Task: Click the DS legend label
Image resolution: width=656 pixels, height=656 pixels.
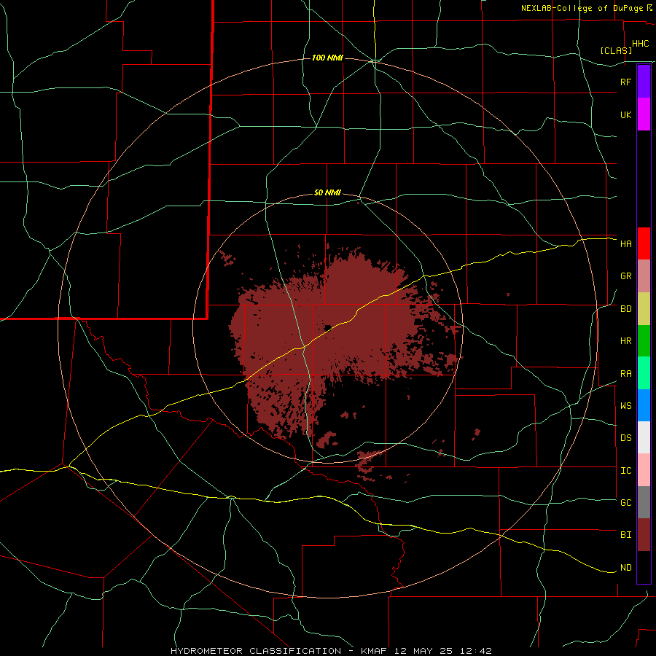Action: (625, 438)
